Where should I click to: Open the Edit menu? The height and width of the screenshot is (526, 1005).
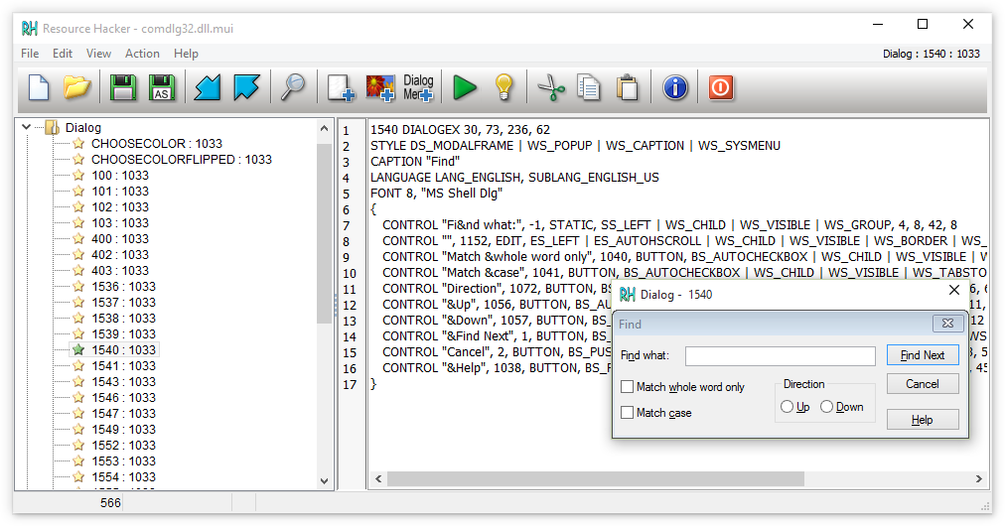pos(63,54)
